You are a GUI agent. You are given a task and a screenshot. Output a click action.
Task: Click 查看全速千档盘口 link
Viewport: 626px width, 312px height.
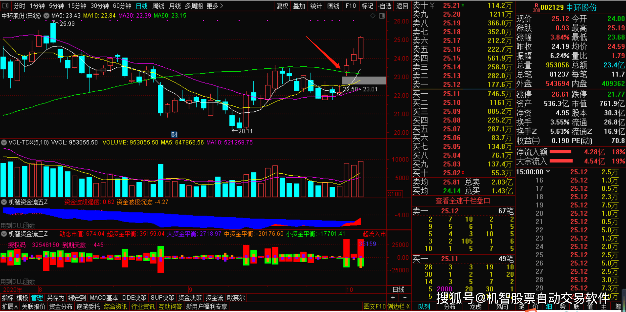[462, 201]
